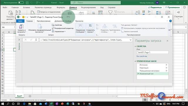Click the Excel zoom slider handle
Screen dimensions: 188x106
click(170, 100)
